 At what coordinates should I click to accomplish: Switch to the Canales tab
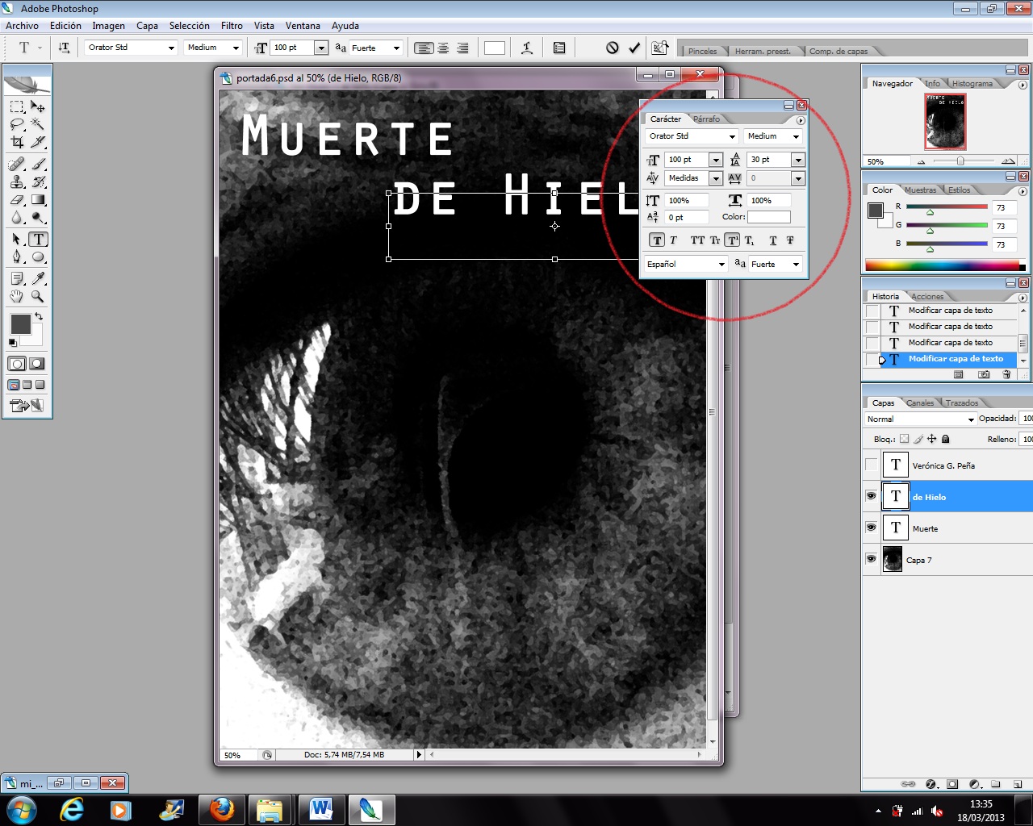(x=919, y=403)
